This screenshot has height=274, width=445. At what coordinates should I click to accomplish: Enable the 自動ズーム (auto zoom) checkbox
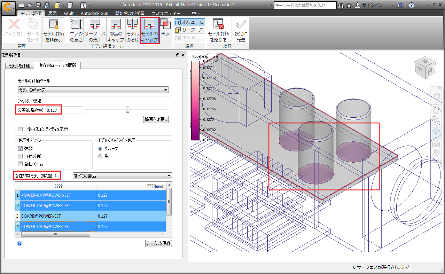point(20,164)
